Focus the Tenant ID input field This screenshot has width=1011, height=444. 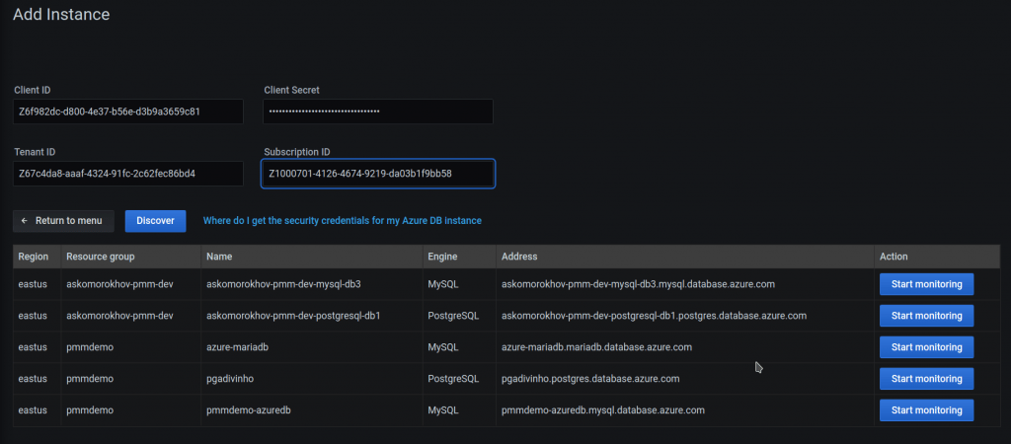pos(127,174)
